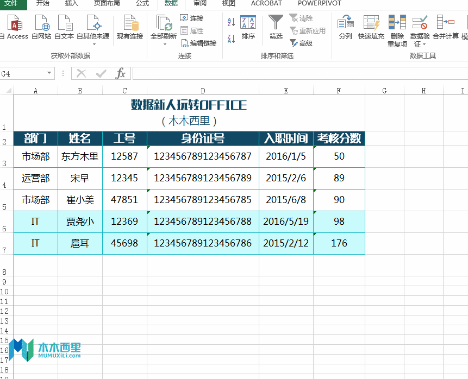
Task: Import data From Access
Action: click(x=15, y=28)
